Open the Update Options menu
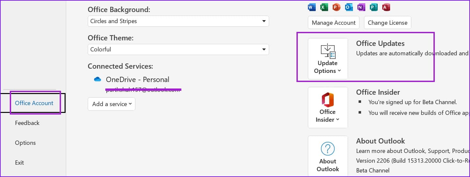This screenshot has height=177, width=470. pos(328,59)
